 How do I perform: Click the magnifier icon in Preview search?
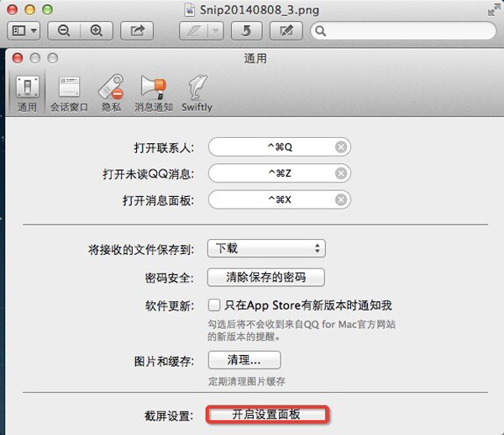pyautogui.click(x=321, y=31)
